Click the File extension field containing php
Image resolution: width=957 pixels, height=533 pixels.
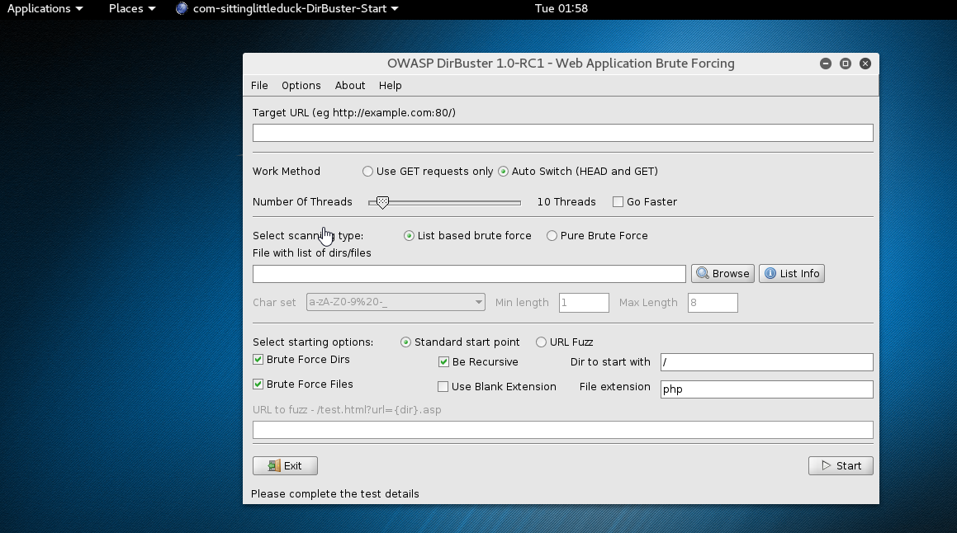[766, 389]
